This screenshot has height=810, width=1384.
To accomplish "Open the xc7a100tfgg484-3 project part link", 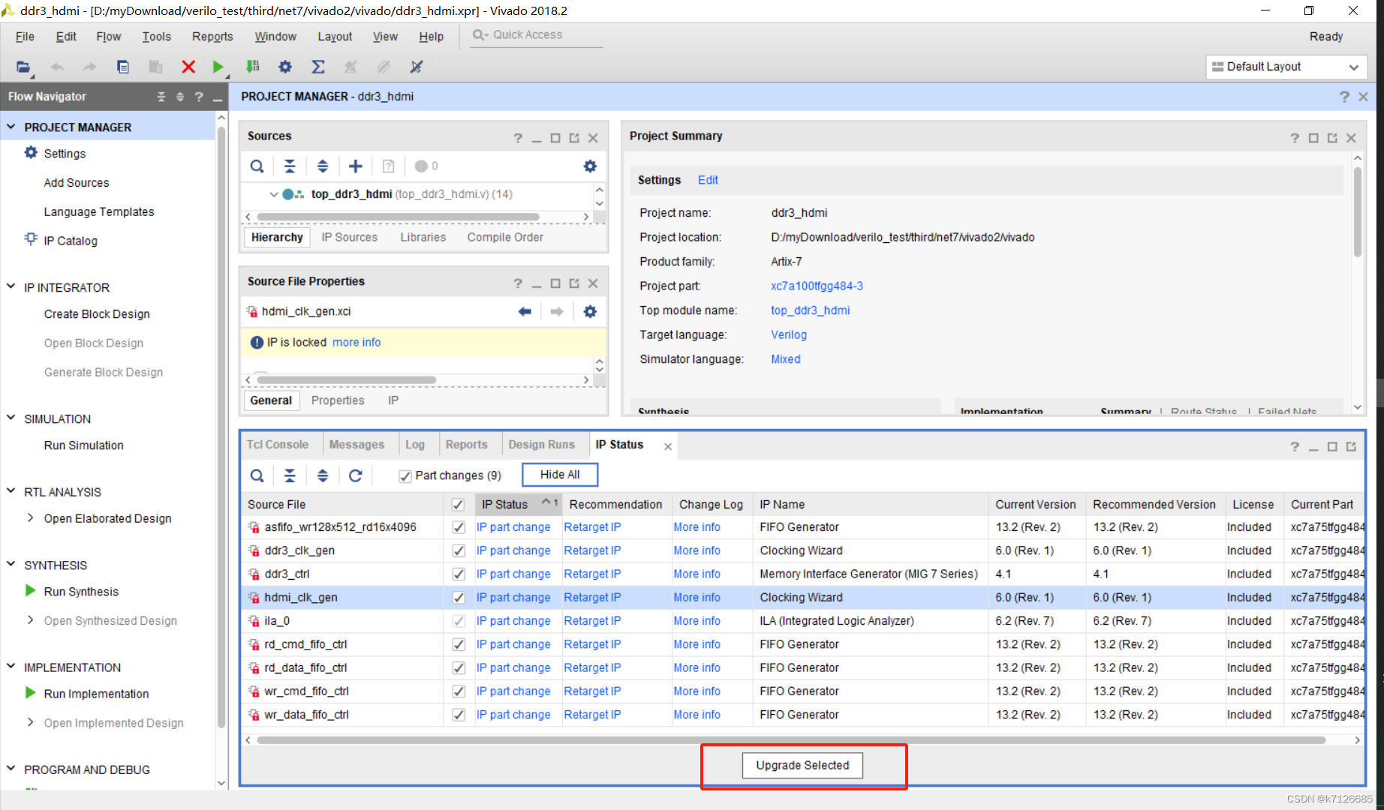I will [817, 286].
